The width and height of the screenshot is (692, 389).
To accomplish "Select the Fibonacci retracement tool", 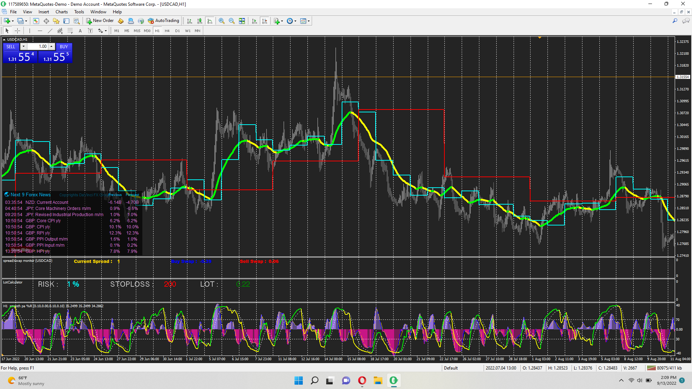I will (x=70, y=31).
